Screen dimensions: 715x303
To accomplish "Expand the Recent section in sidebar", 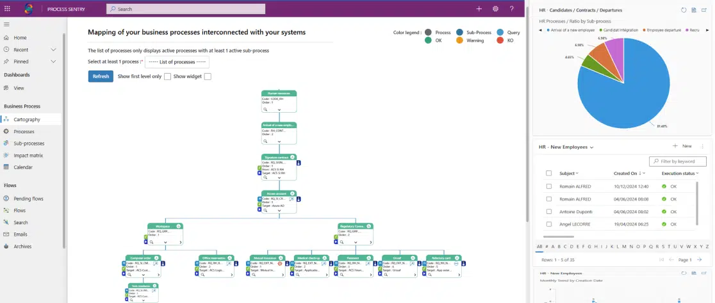I will 53,49.
